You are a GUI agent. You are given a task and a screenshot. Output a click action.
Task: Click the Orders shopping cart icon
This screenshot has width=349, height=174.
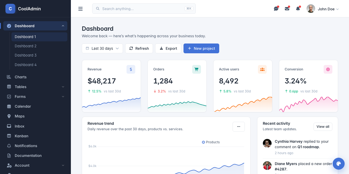coord(197,69)
